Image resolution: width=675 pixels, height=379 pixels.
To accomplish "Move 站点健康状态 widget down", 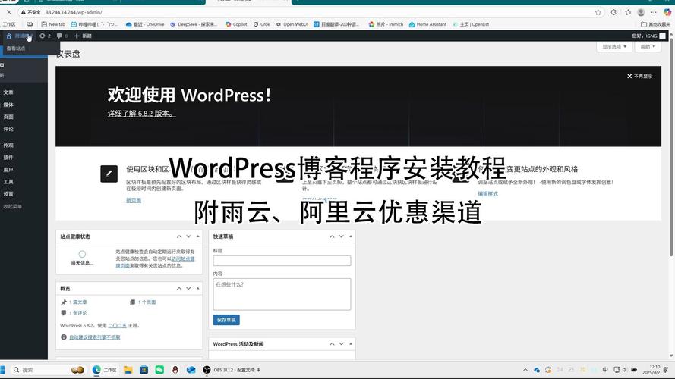I will click(188, 236).
